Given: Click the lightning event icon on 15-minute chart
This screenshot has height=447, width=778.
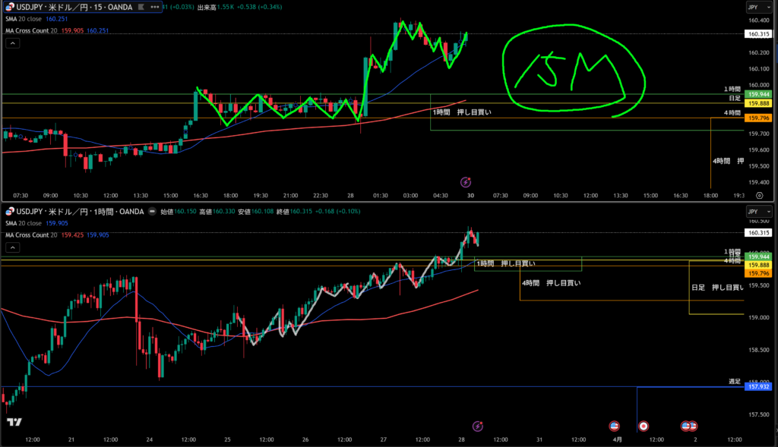Looking at the screenshot, I should coord(466,182).
